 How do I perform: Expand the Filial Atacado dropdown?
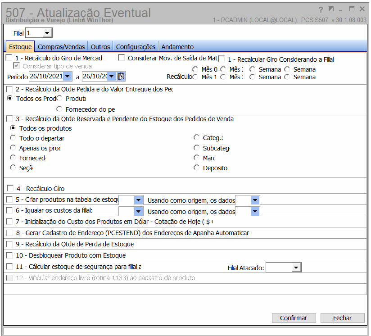296,268
